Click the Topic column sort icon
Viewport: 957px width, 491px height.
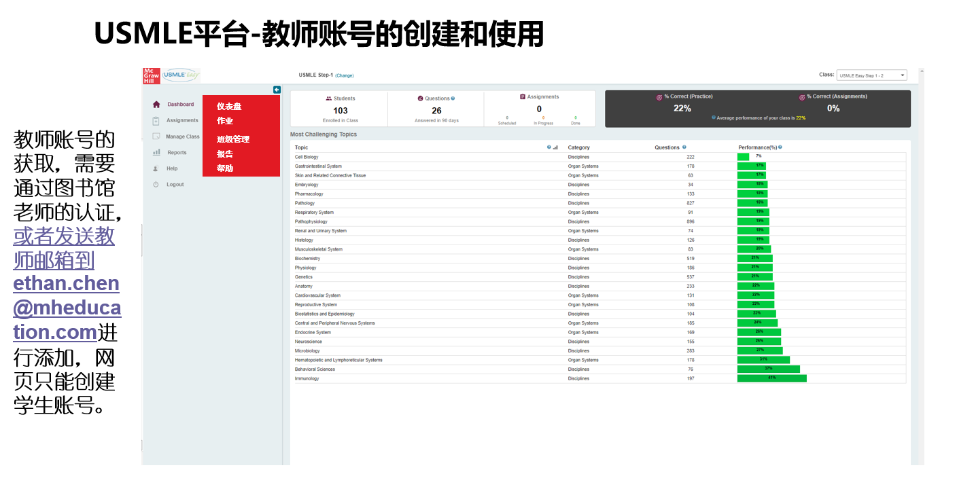click(555, 147)
